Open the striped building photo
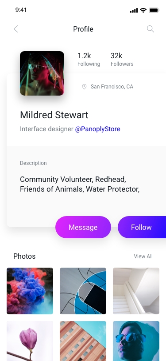The image size is (166, 361). point(83,341)
